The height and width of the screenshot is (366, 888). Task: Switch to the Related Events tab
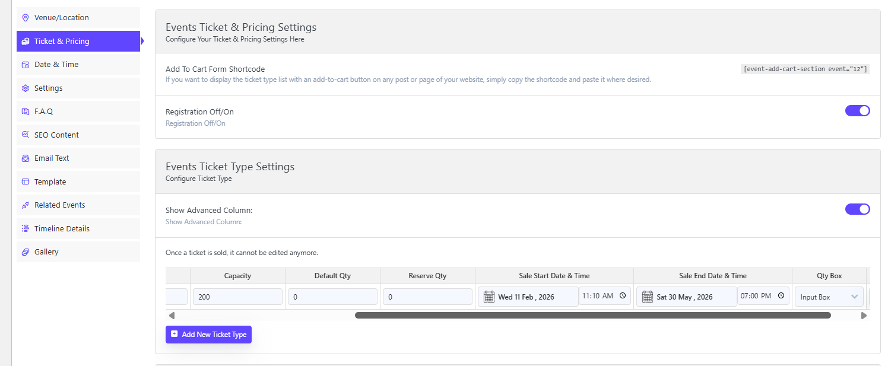59,205
